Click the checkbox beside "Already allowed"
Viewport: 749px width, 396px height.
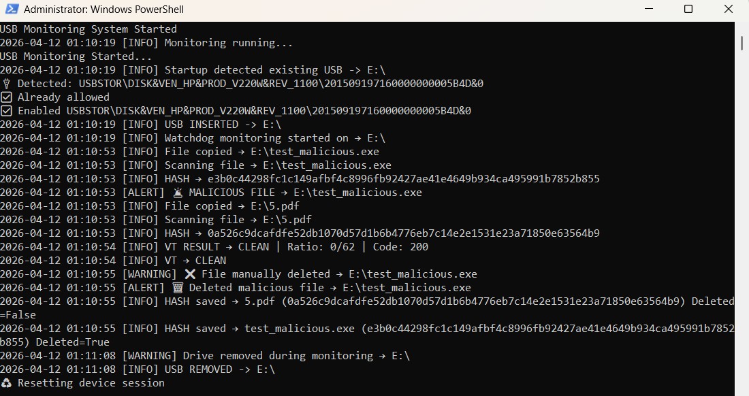point(6,97)
